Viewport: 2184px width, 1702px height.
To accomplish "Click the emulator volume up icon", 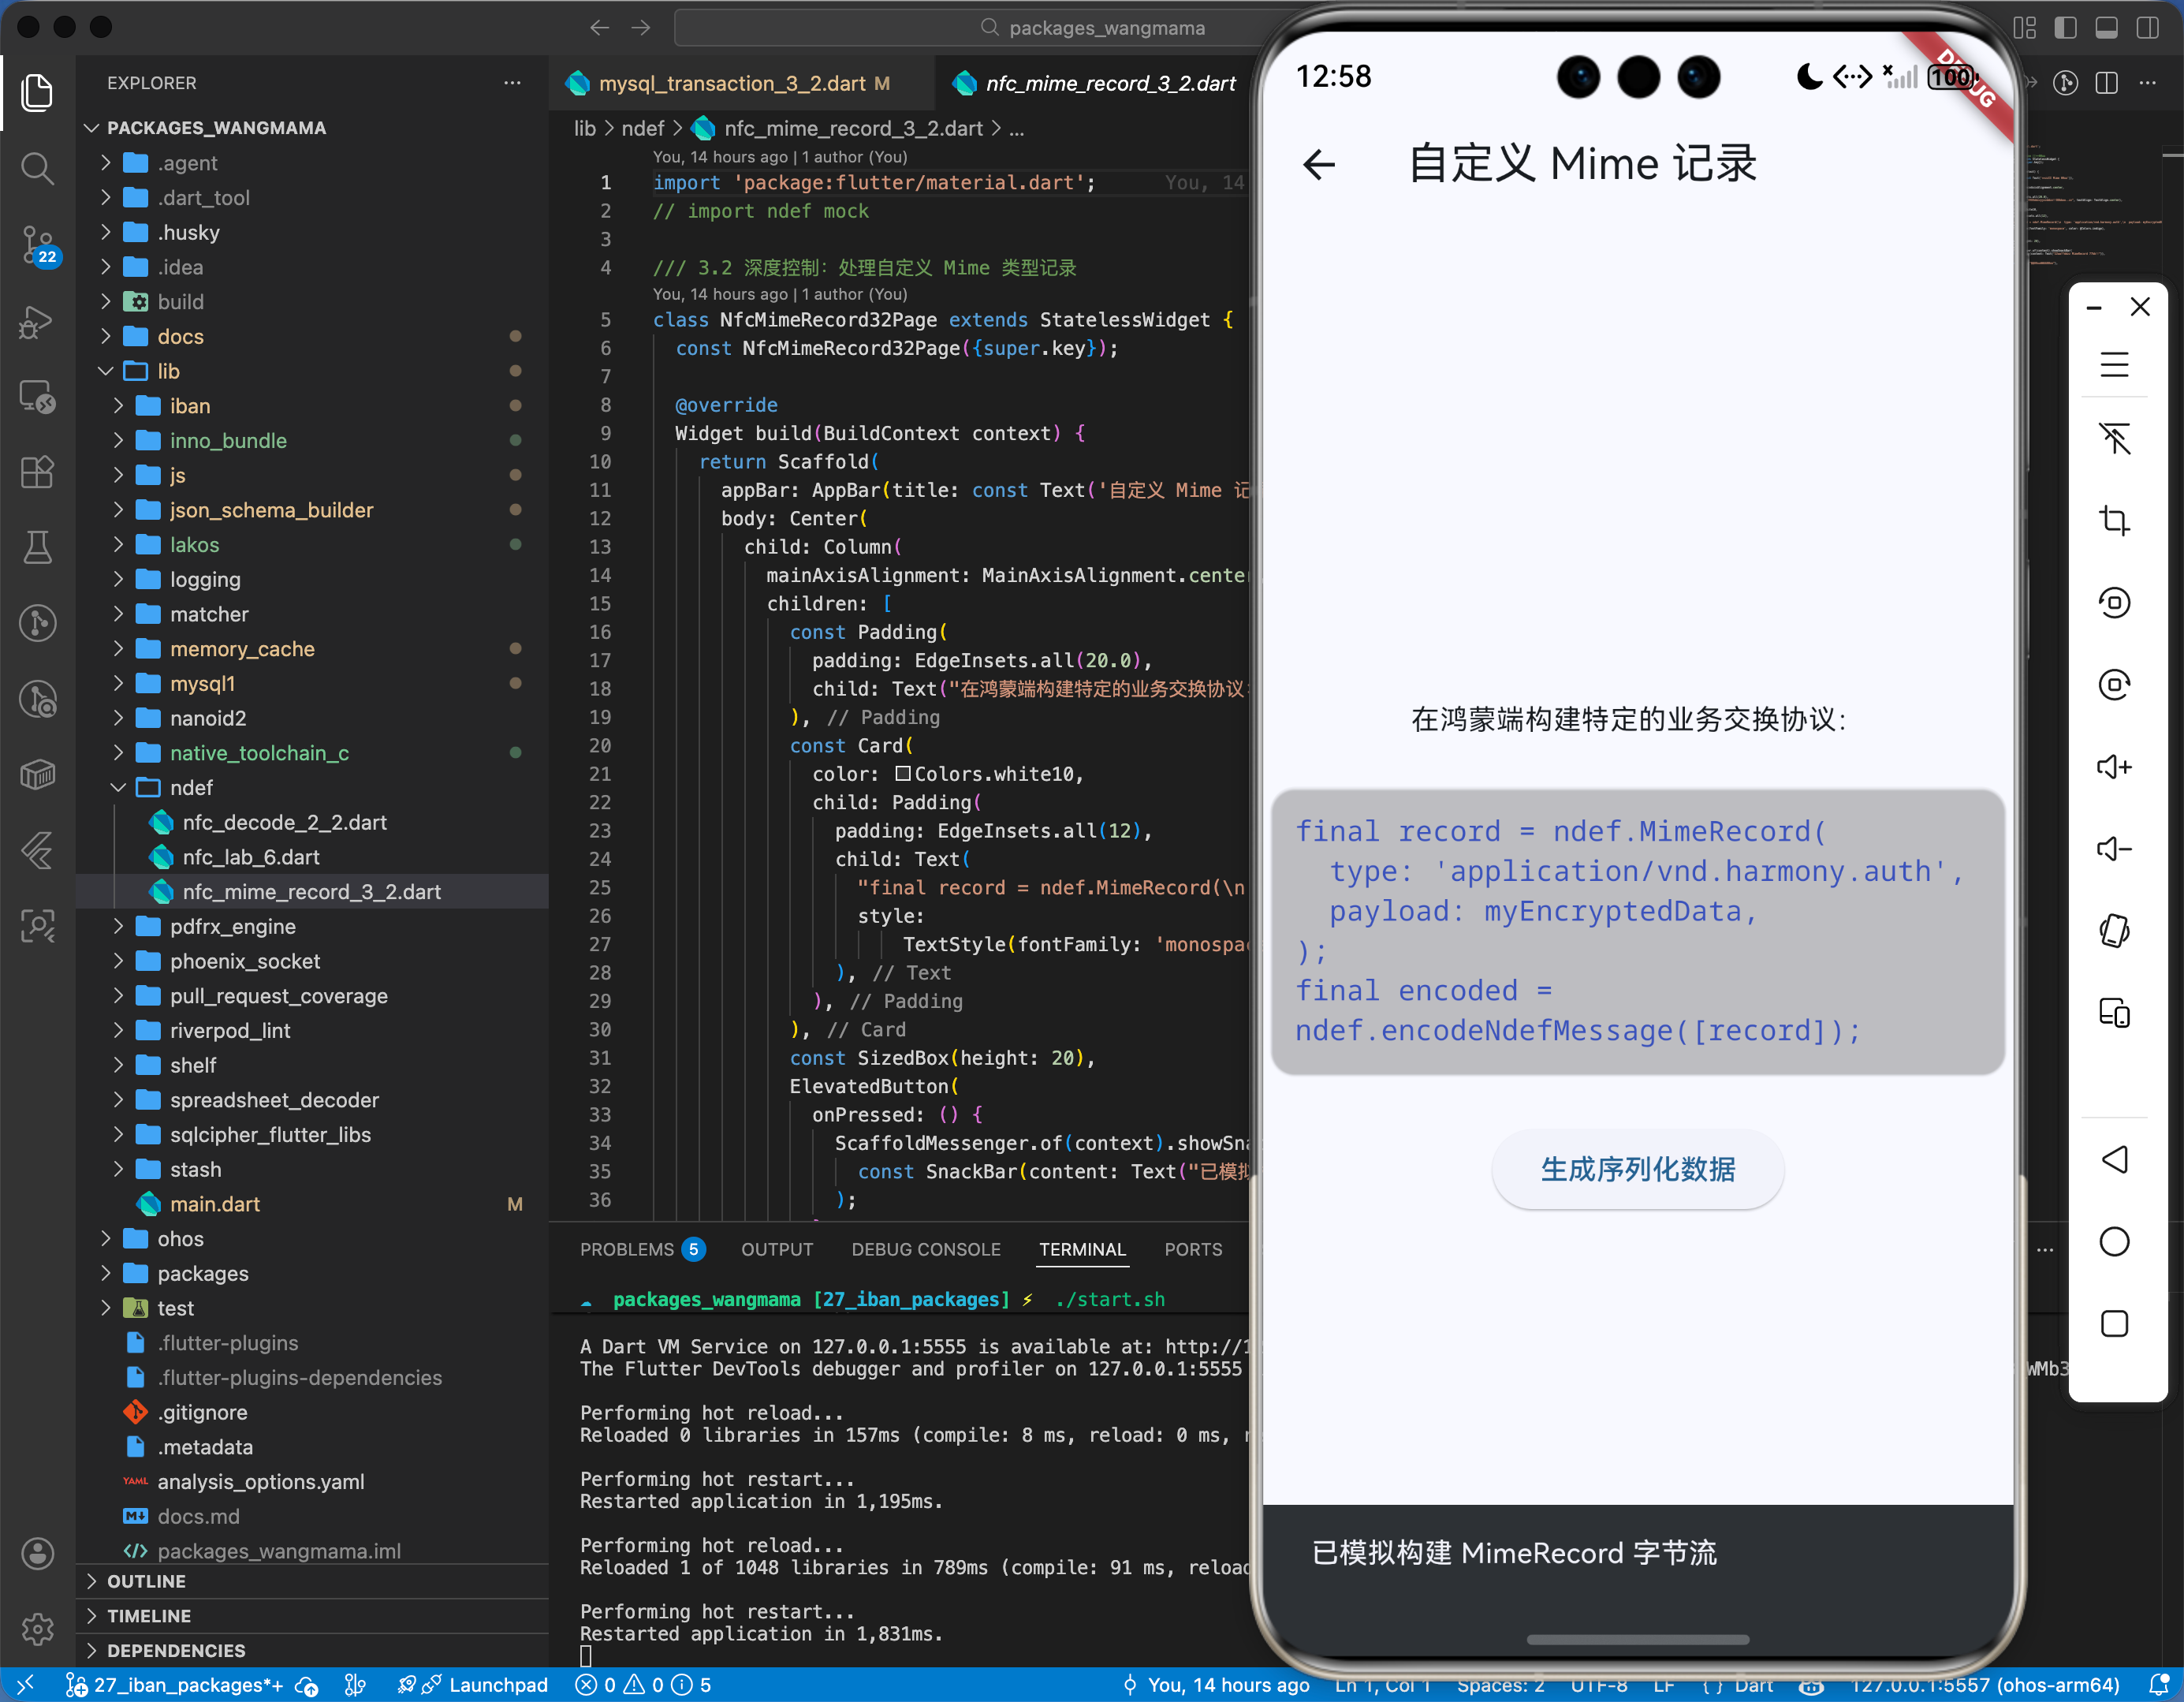I will point(2113,767).
